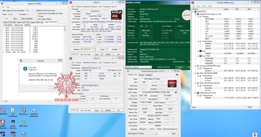
Task: Click the Fans icon in HWMonitor tree
Action: pos(200,51)
